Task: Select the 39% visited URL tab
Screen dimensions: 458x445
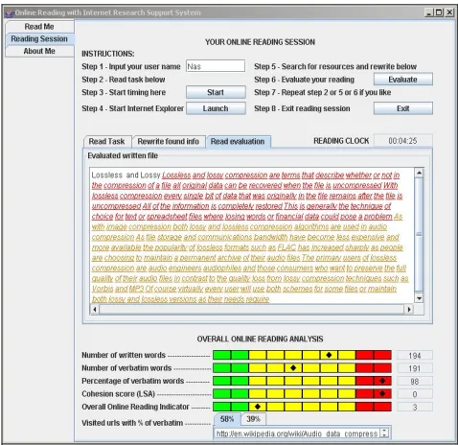Action: tap(253, 419)
